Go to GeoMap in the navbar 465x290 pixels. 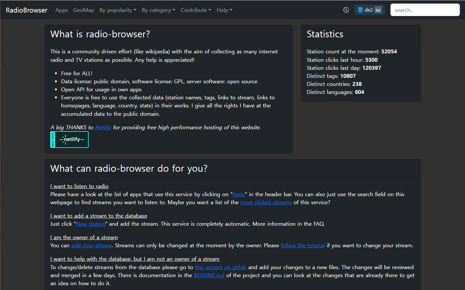pyautogui.click(x=84, y=10)
